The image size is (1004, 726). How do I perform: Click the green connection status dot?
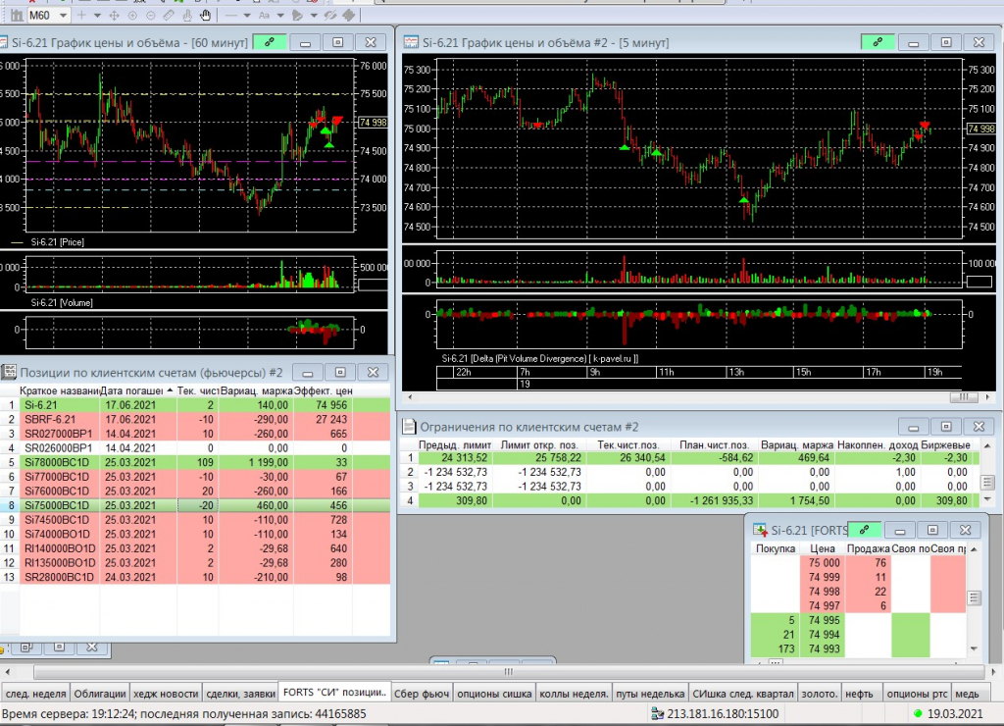point(918,713)
